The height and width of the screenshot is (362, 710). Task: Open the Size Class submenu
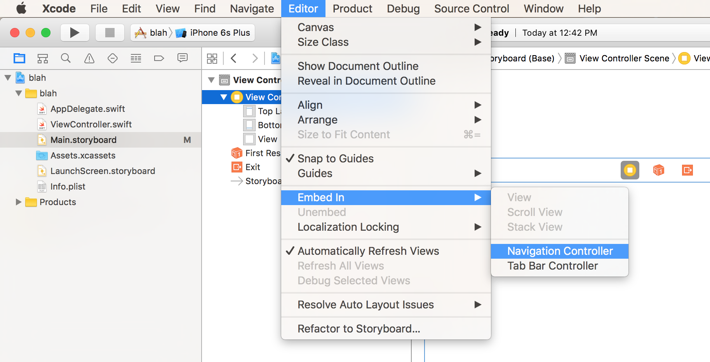pyautogui.click(x=386, y=42)
